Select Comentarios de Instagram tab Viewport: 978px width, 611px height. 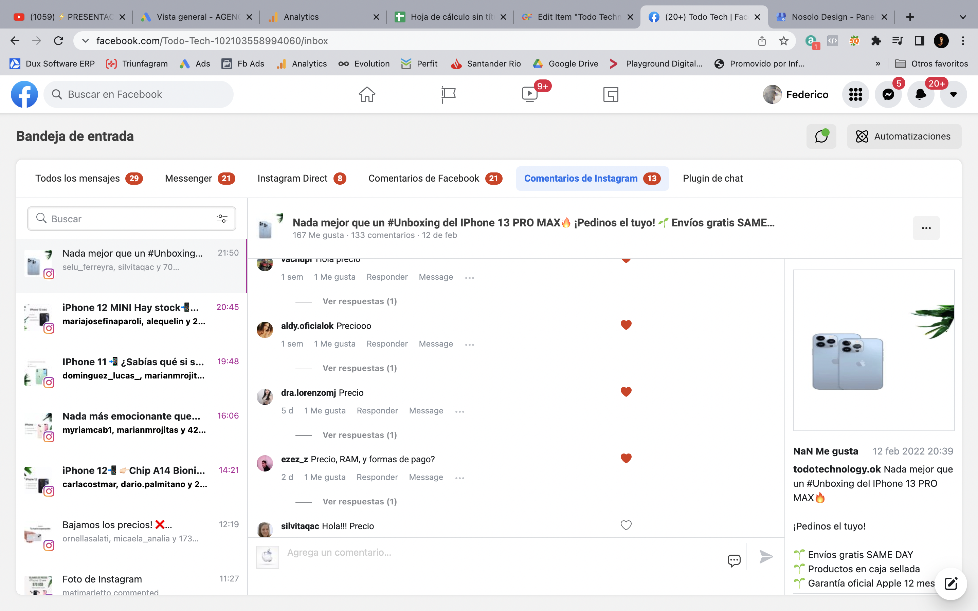tap(592, 178)
